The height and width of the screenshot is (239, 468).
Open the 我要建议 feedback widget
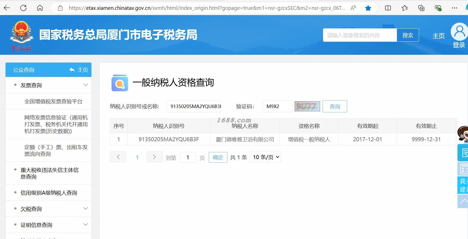click(x=463, y=185)
